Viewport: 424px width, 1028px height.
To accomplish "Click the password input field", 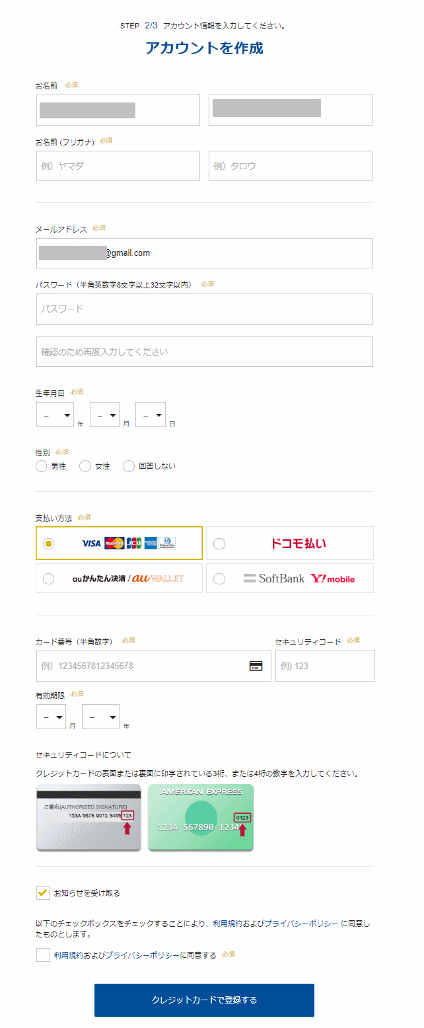I will (205, 309).
